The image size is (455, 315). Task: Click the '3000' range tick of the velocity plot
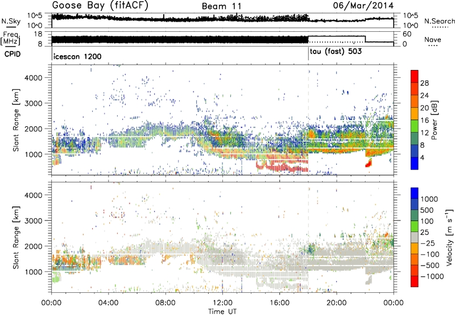pyautogui.click(x=33, y=221)
